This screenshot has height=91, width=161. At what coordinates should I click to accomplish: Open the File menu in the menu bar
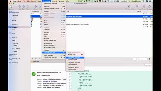(24, 1)
